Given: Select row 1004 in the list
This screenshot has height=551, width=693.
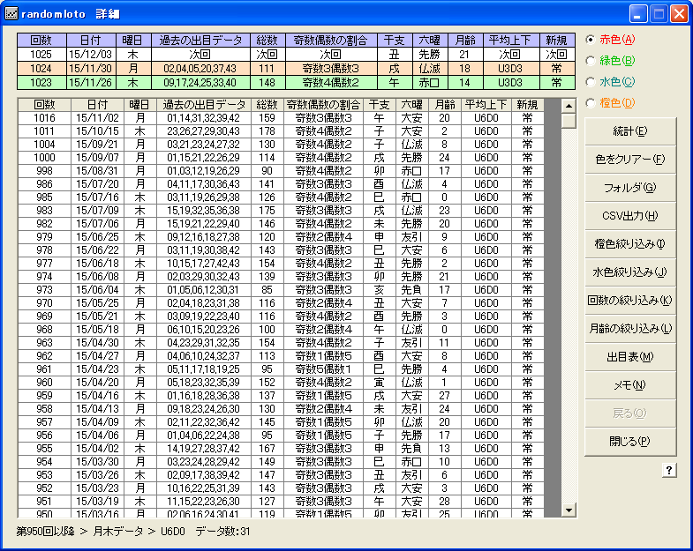Looking at the screenshot, I should 281,145.
